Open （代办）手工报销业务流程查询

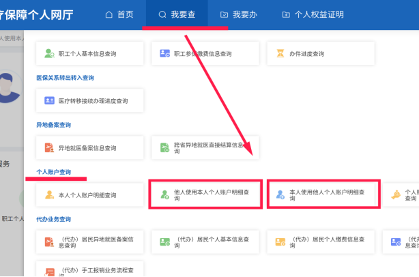point(90,270)
